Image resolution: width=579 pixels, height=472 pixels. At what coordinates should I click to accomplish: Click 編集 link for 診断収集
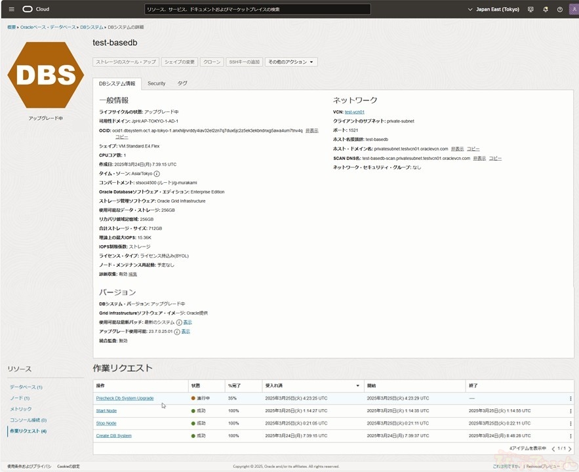132,274
